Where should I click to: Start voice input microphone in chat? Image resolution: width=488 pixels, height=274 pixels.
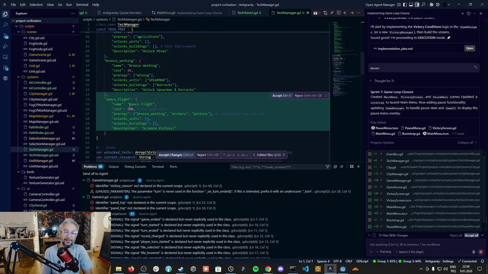pyautogui.click(x=474, y=252)
